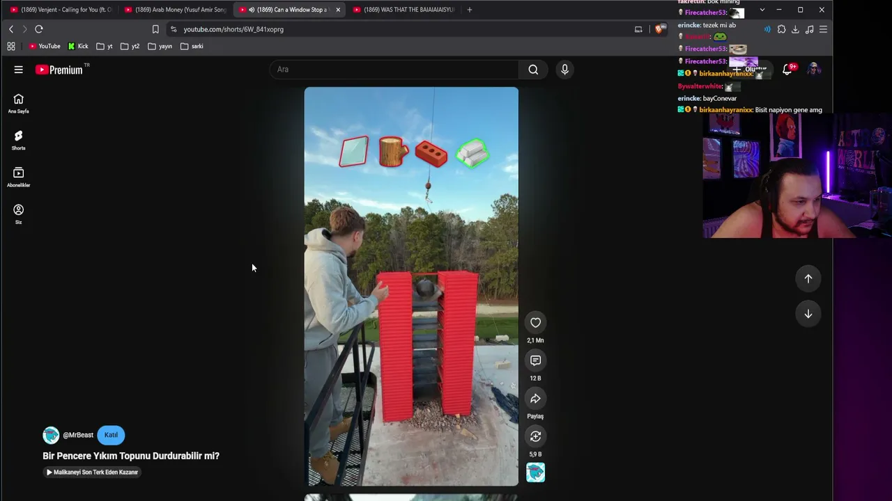
Task: Open the apps grid in the bookmarks bar
Action: 11,47
